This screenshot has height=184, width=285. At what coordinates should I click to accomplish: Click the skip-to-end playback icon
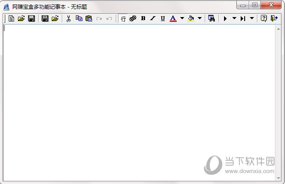243,18
